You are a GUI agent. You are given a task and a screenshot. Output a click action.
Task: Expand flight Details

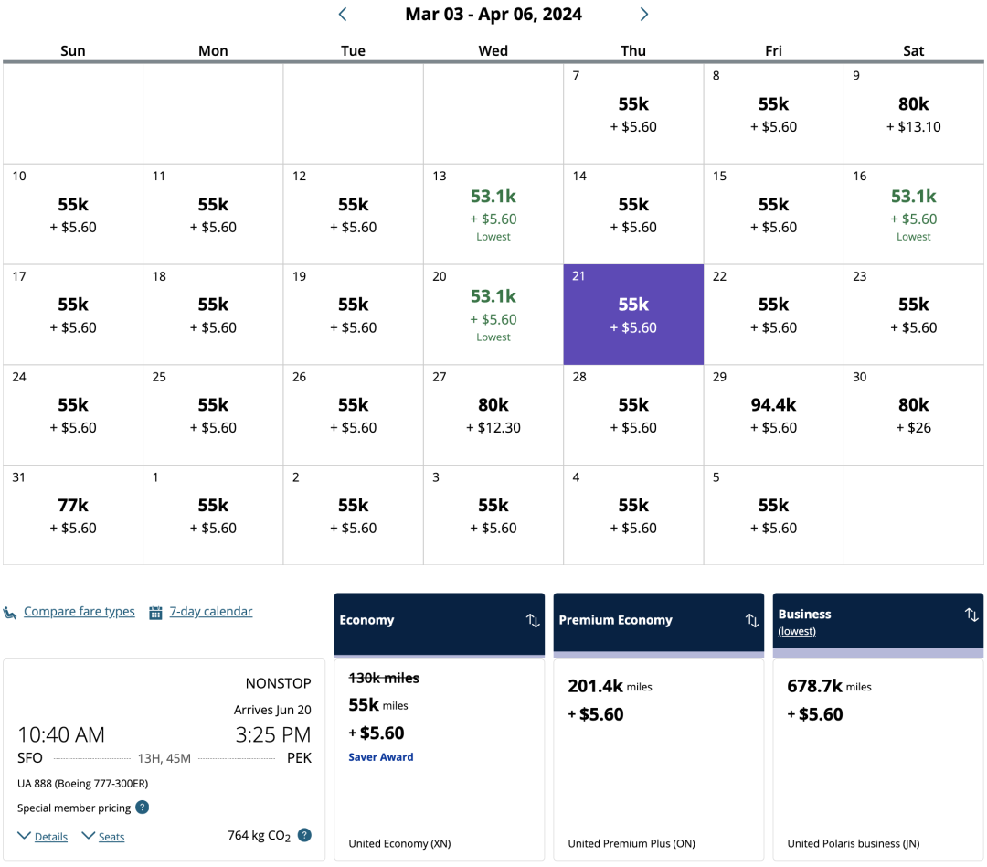coord(50,837)
